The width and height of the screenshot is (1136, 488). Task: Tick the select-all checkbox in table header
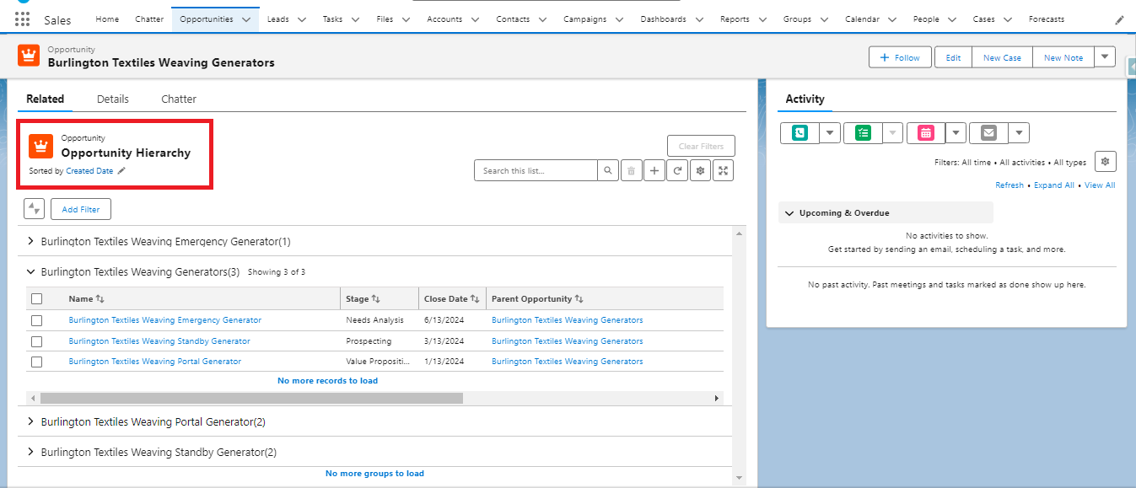(x=36, y=298)
